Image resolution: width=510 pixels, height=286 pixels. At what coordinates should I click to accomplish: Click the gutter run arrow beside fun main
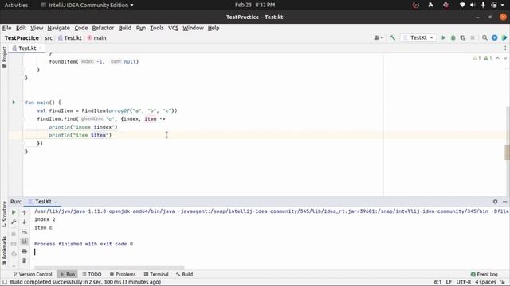[x=14, y=102]
